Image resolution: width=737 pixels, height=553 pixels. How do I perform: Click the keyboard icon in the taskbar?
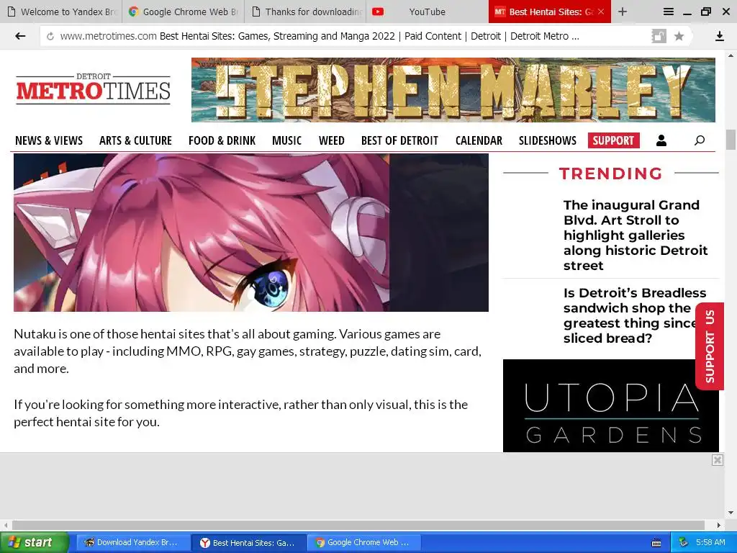[656, 543]
